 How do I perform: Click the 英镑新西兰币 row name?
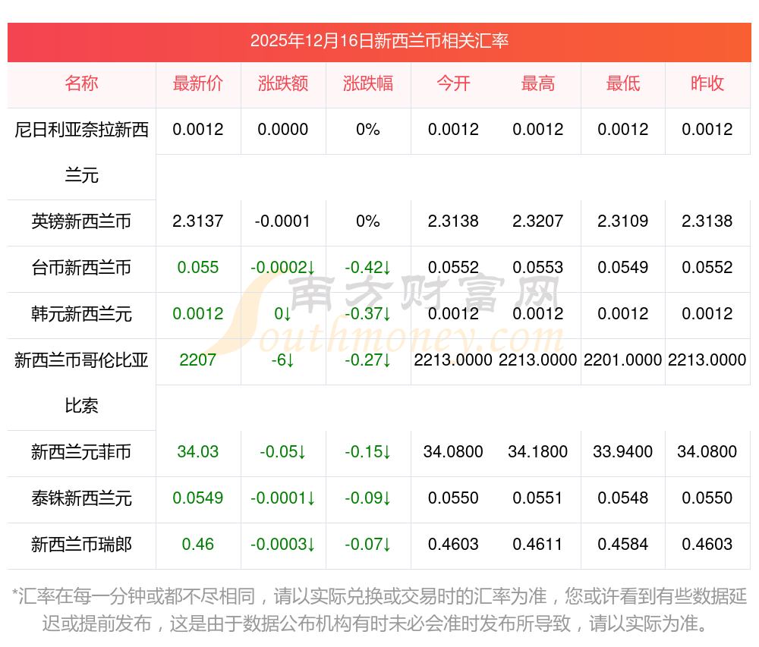pos(81,221)
